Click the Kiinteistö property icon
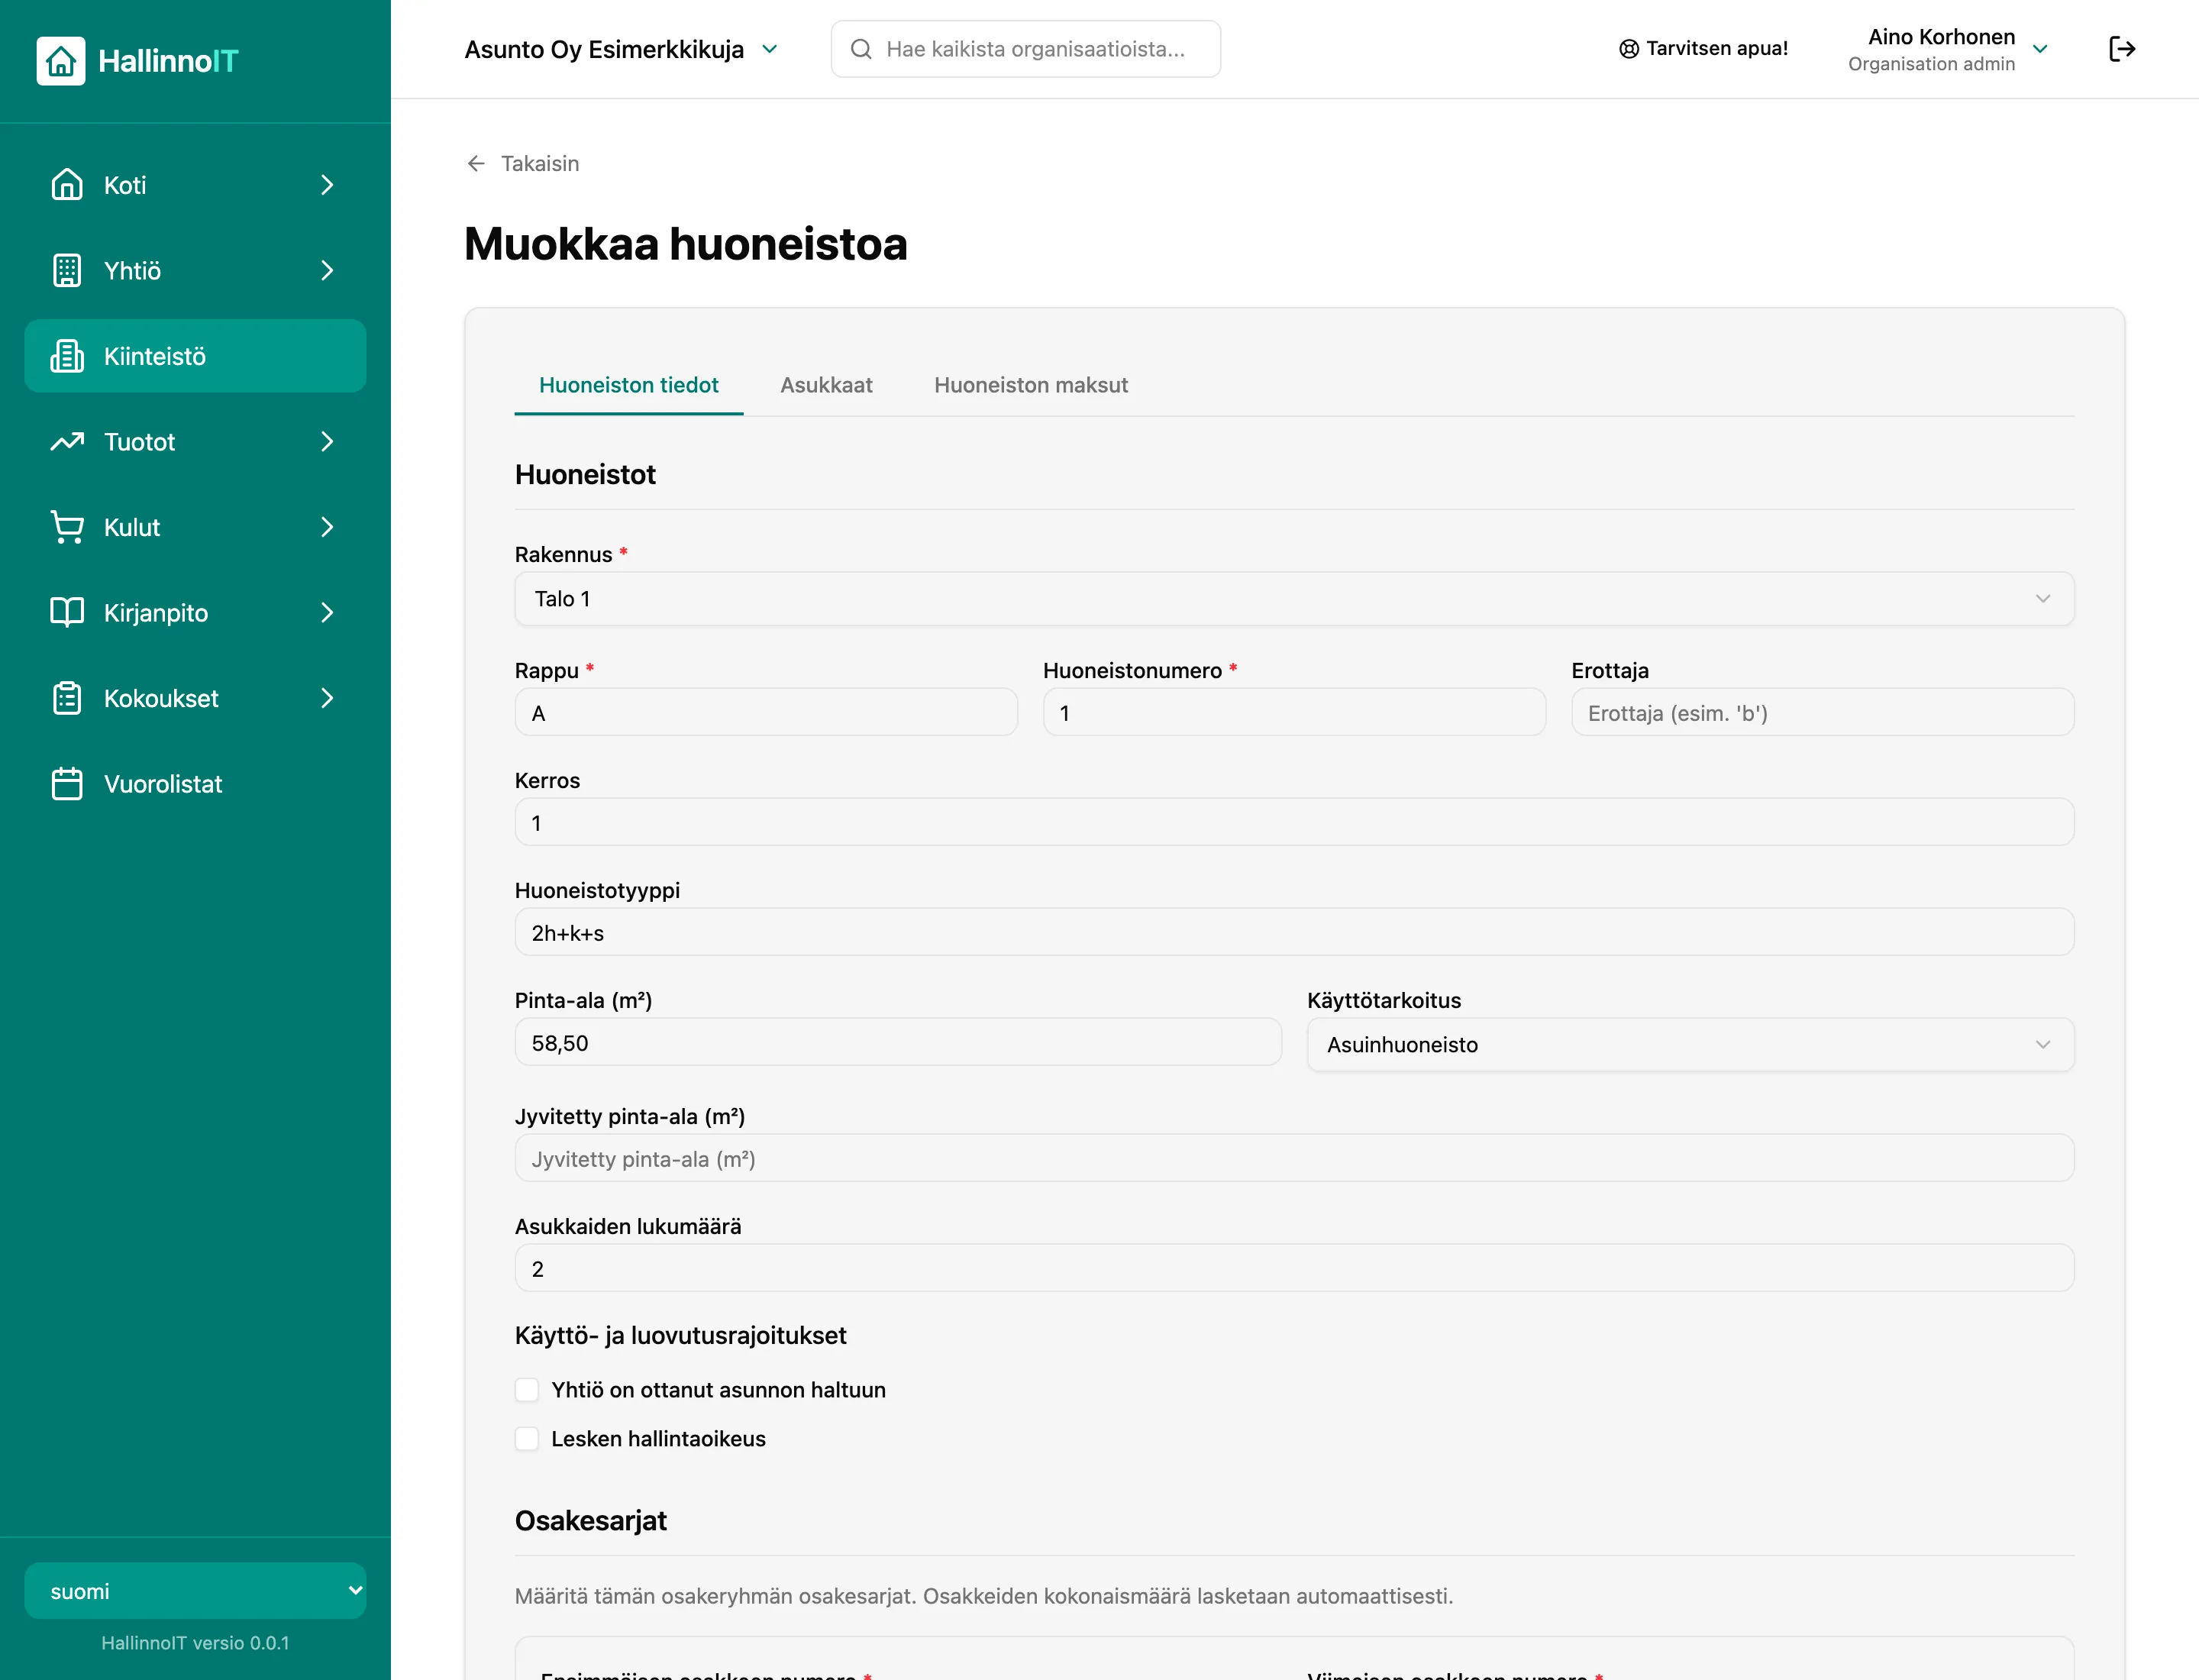The image size is (2199, 1680). point(67,356)
